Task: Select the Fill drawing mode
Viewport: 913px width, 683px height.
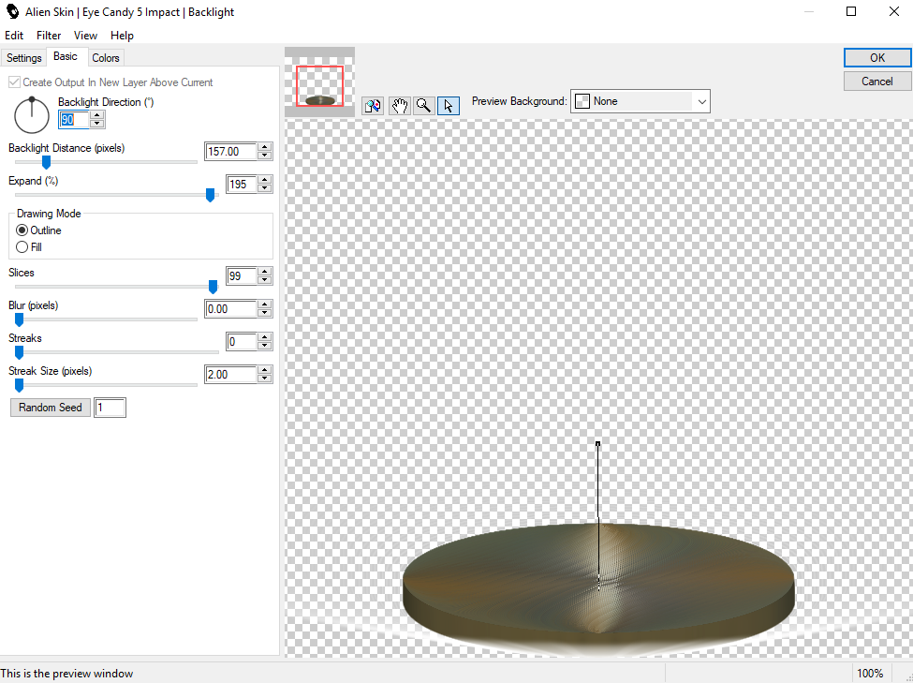Action: [x=22, y=247]
